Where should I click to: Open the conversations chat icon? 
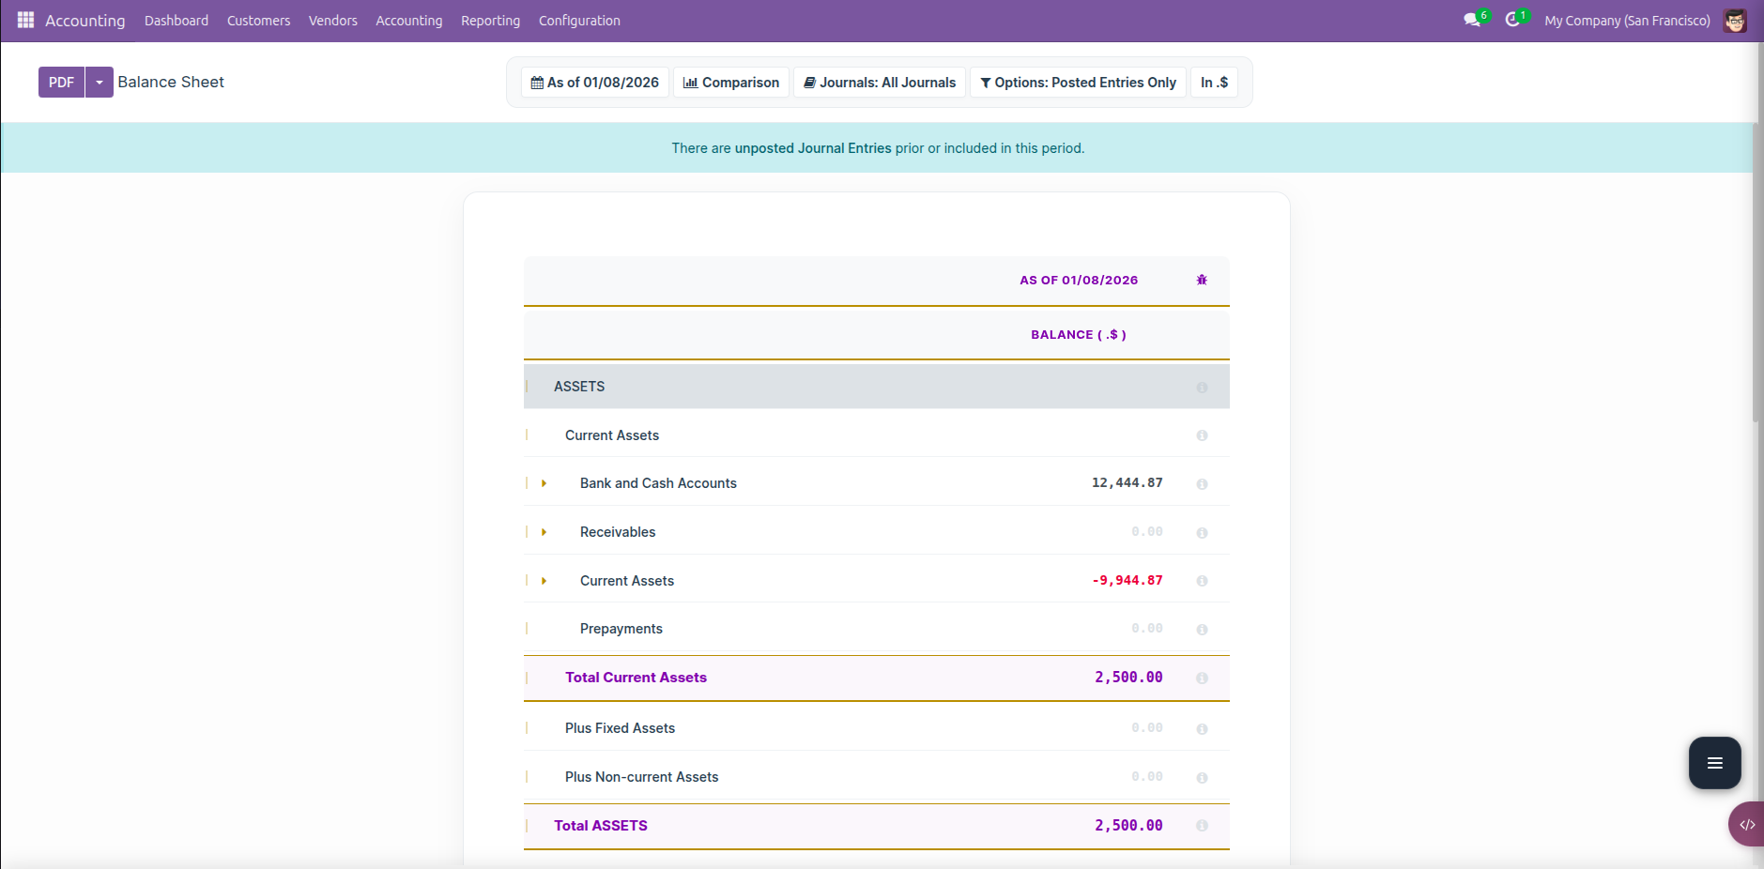click(1471, 20)
